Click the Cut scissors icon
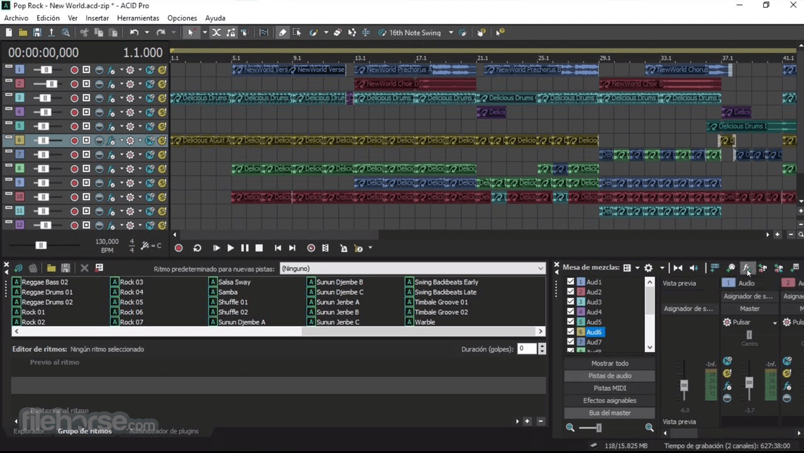Viewport: 804px width, 453px height. coord(84,33)
